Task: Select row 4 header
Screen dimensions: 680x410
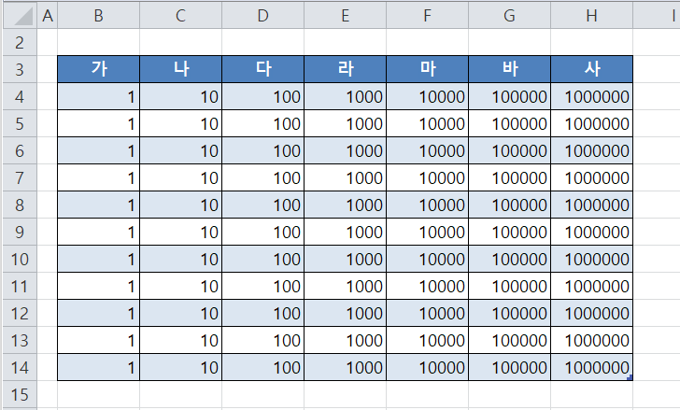Action: pos(20,96)
